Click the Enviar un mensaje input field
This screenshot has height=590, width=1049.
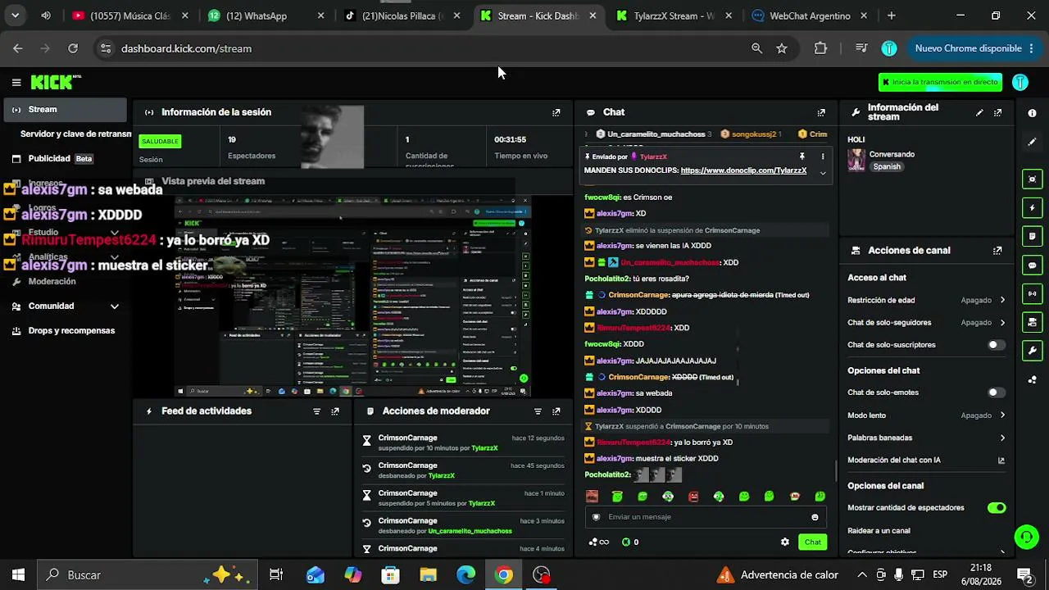[x=705, y=517]
